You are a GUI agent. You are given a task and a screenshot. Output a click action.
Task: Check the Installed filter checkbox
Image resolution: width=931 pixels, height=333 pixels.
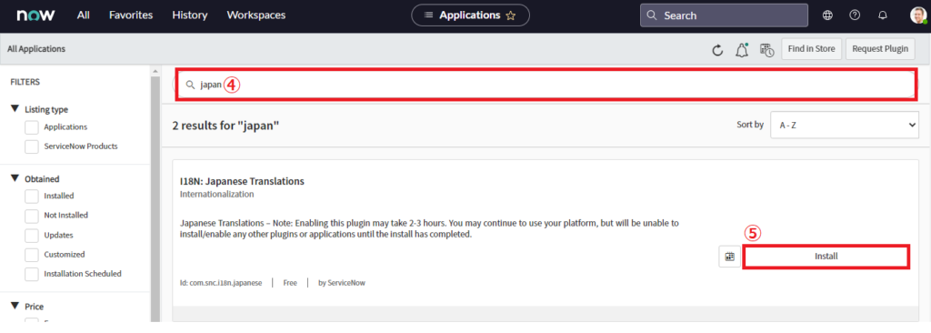pos(32,196)
